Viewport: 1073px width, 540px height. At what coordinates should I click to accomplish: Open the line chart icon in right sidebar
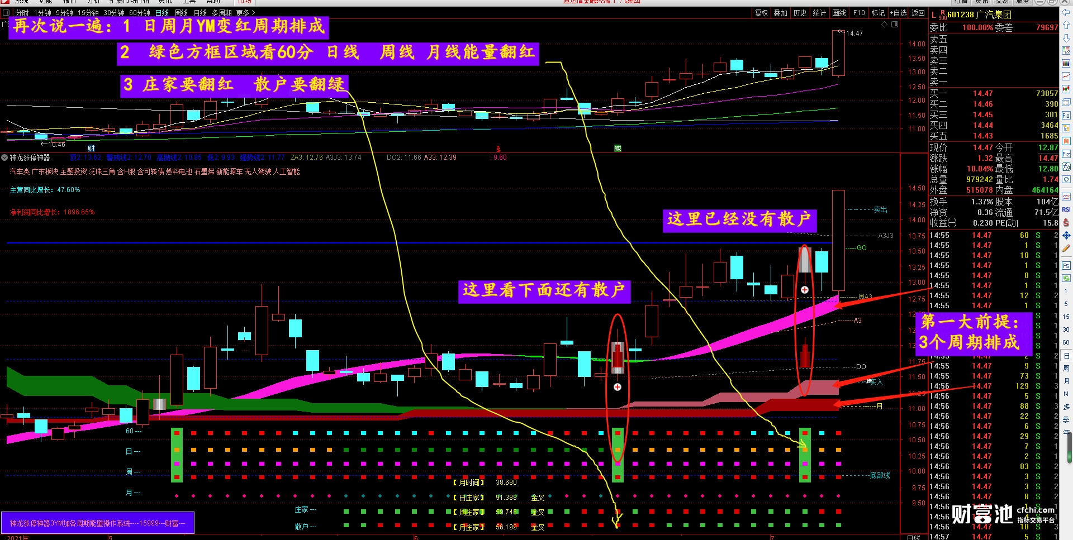point(1066,75)
